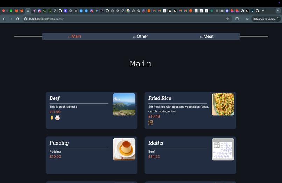Switch to the blue D tab
The width and height of the screenshot is (282, 183).
pos(252,11)
